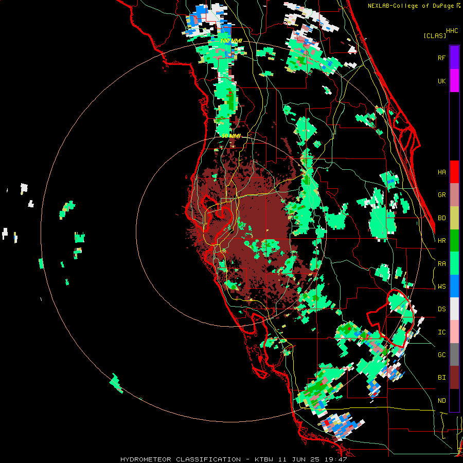Click the RF legend label text

(441, 58)
